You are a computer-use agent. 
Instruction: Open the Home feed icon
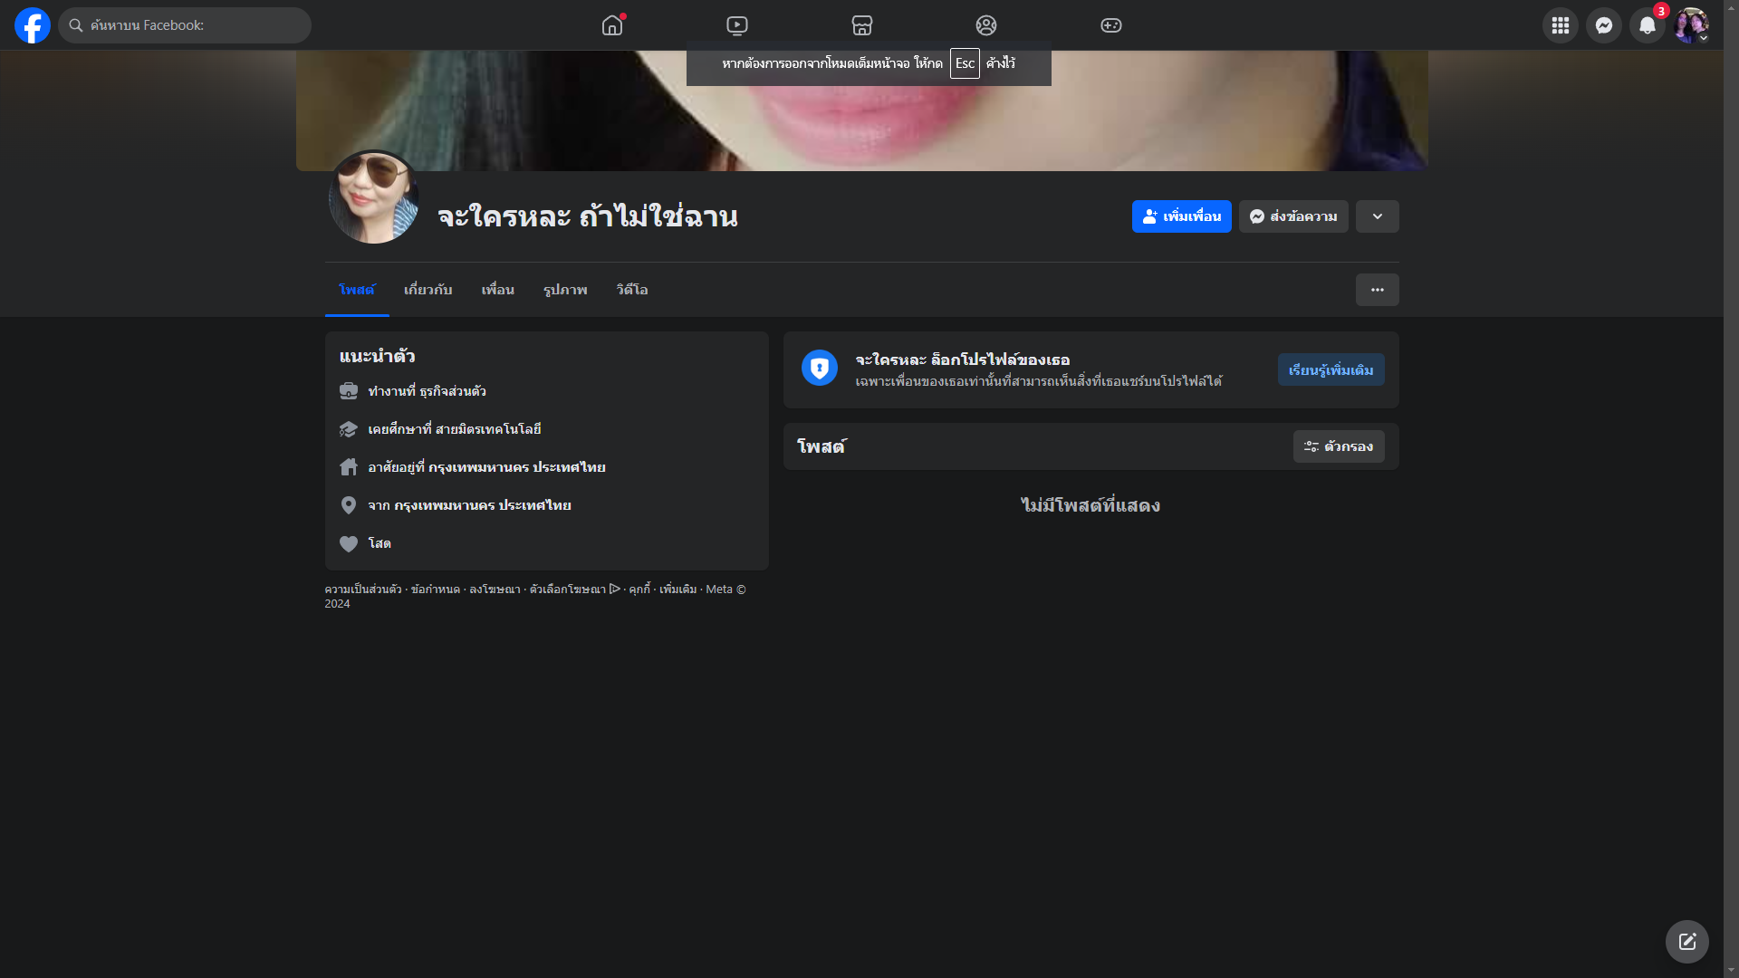click(x=612, y=25)
